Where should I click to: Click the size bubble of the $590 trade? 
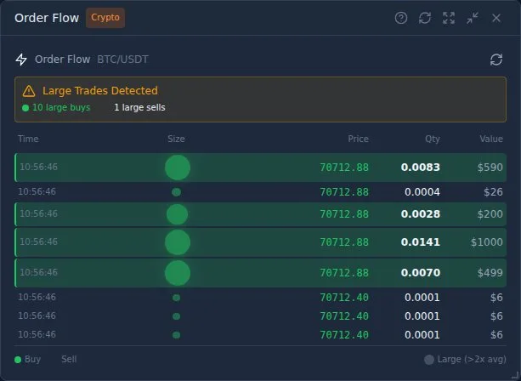tap(178, 168)
